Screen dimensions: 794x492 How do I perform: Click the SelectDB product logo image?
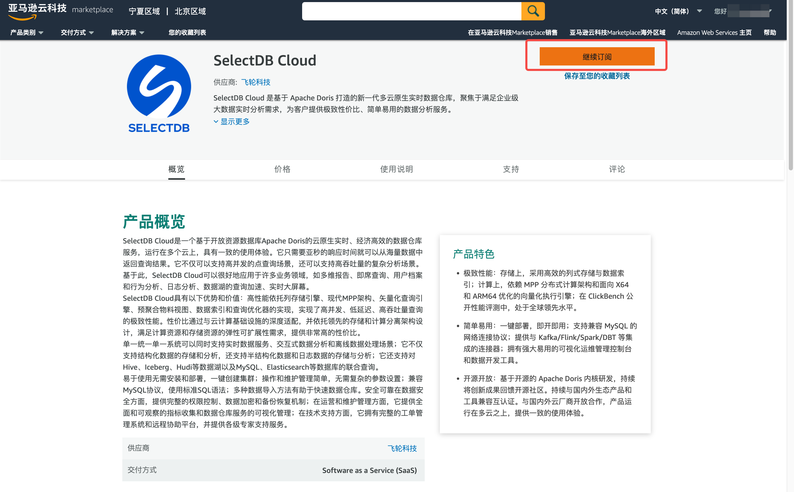tap(159, 93)
